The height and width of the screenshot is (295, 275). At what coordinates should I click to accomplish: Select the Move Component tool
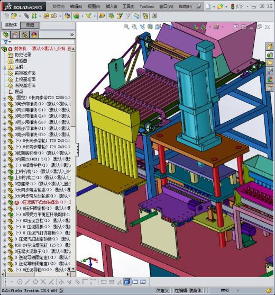[x=54, y=16]
